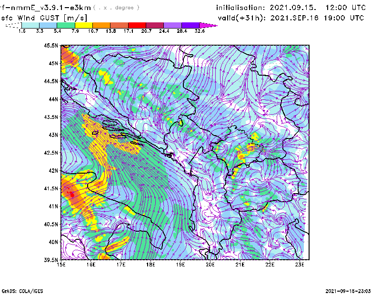Click the 18E longitude label

pos(150,265)
